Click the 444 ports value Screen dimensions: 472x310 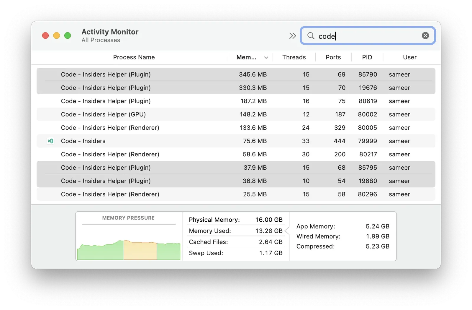pyautogui.click(x=340, y=141)
